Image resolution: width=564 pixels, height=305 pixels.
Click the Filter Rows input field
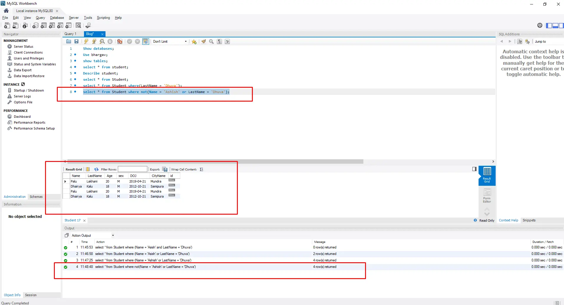(133, 169)
